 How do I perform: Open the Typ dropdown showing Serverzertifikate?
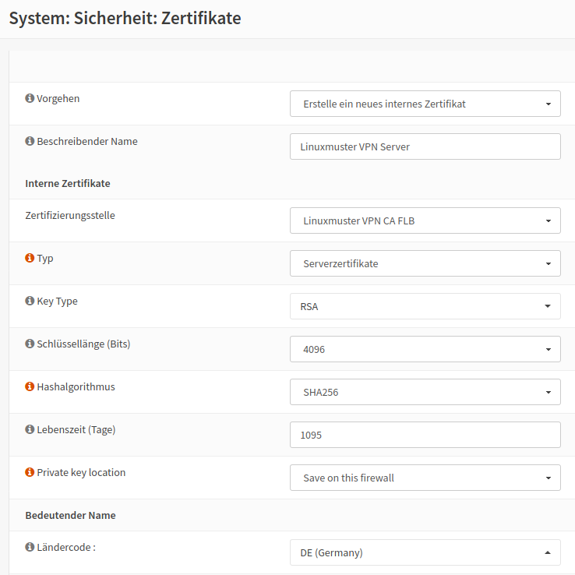[x=425, y=263]
